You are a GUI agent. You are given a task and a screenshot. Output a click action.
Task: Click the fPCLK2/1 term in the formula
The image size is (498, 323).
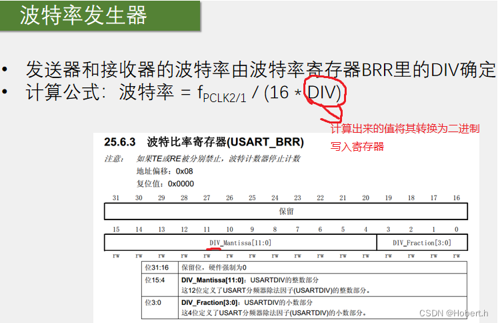pos(222,94)
